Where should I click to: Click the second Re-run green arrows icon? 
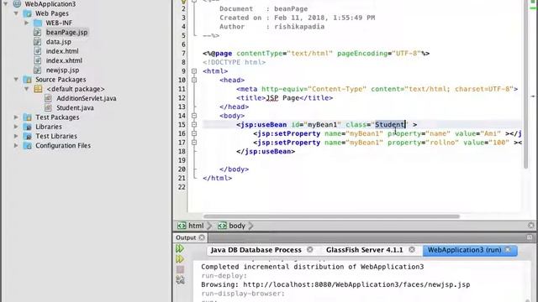pos(180,259)
